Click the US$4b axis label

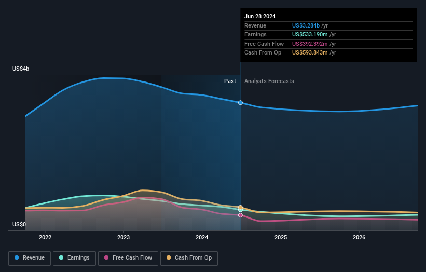click(21, 69)
